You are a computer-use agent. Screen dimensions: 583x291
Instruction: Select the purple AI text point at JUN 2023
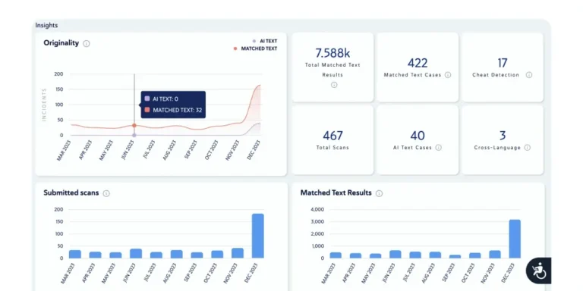pyautogui.click(x=134, y=135)
